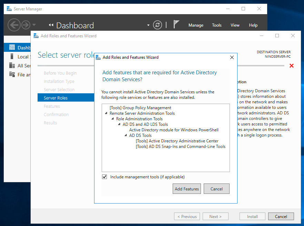Select the Confirmation wizard step
The height and width of the screenshot is (226, 304).
[x=56, y=114]
